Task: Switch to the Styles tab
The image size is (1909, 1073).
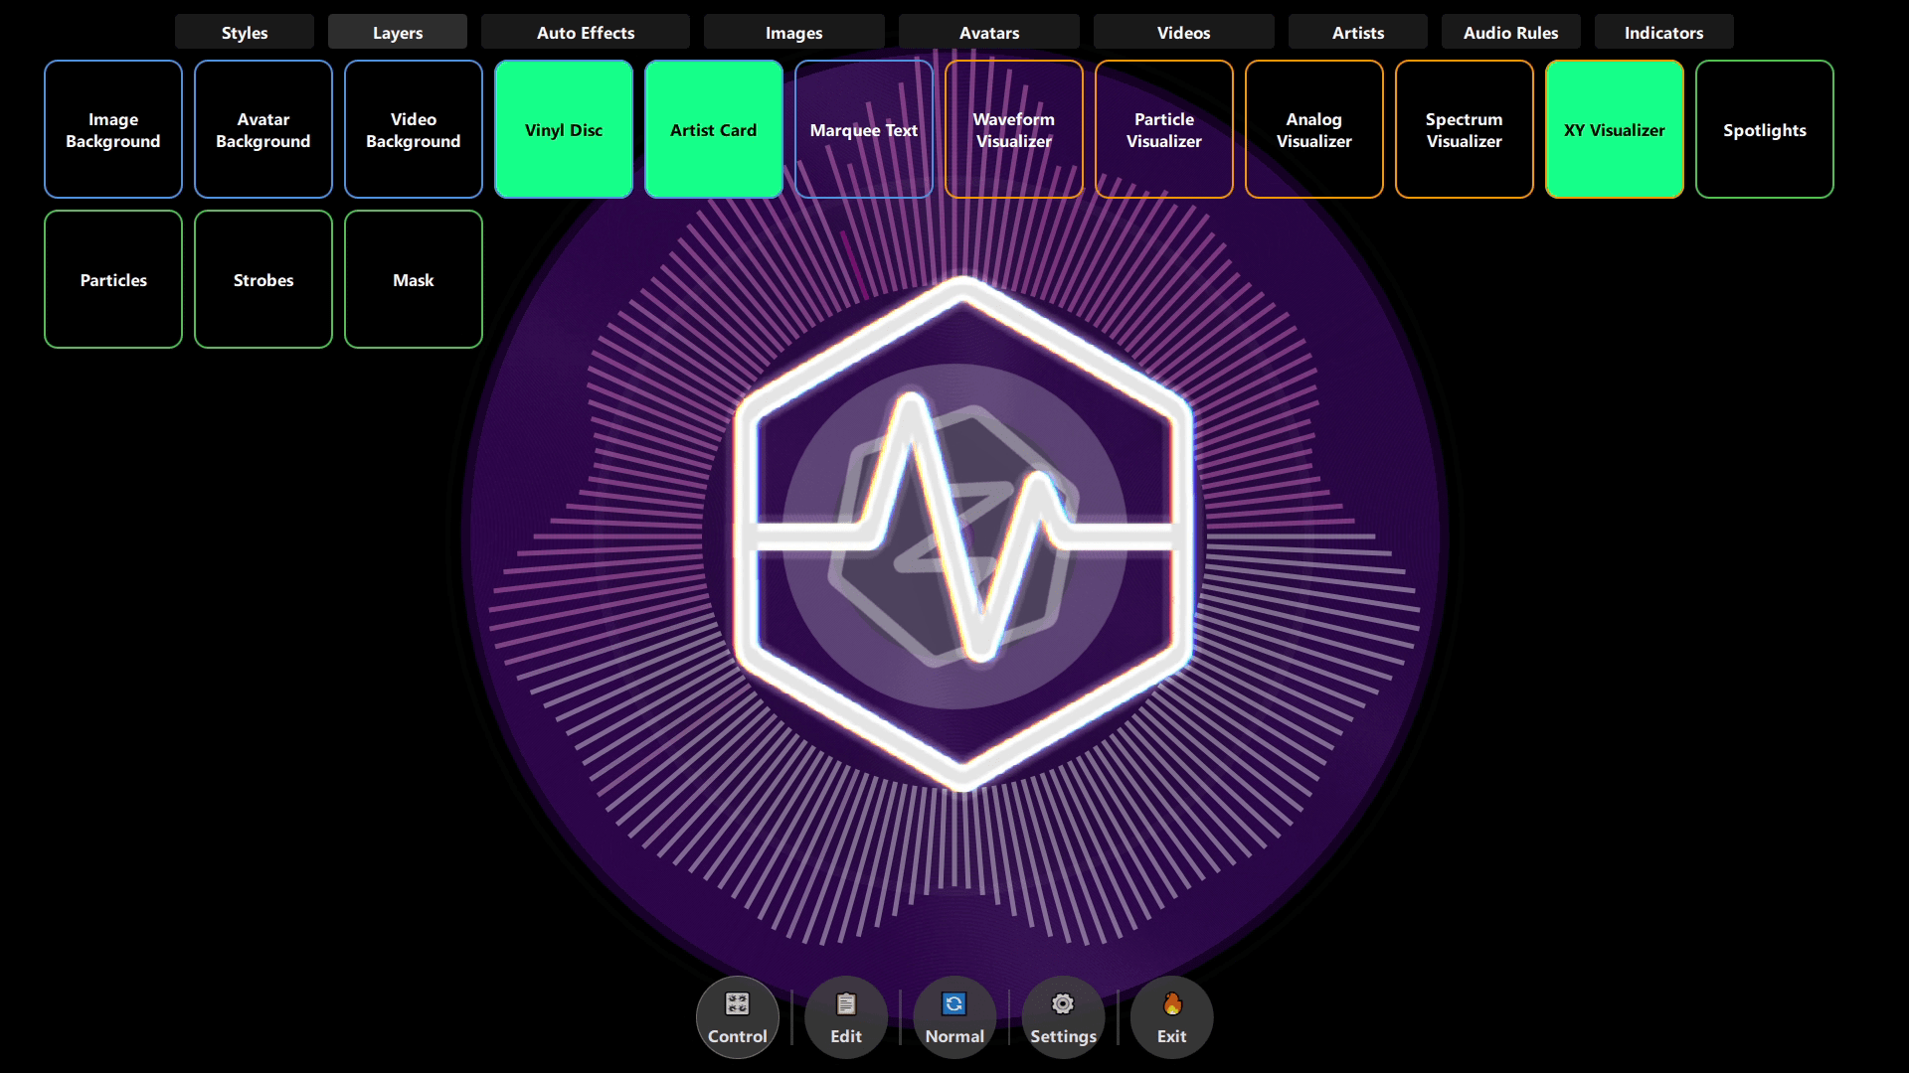Action: [245, 33]
